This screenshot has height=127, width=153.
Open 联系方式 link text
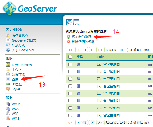tap(18, 45)
